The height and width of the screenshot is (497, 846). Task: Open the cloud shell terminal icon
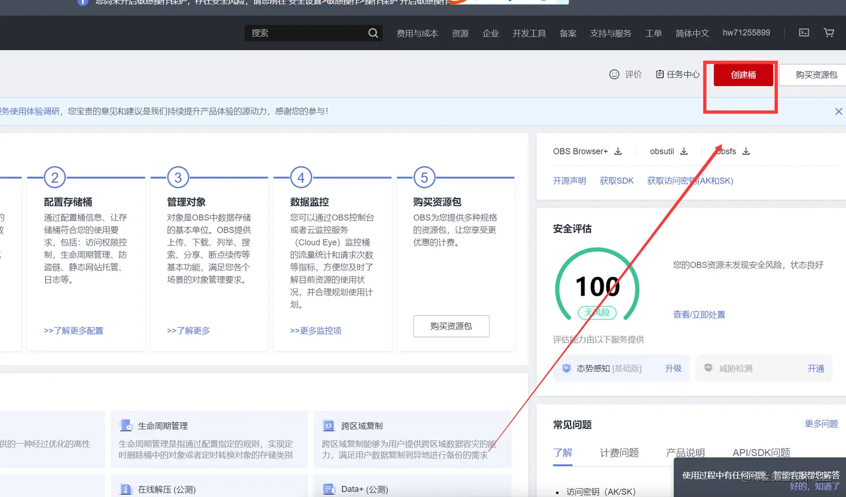coord(804,33)
